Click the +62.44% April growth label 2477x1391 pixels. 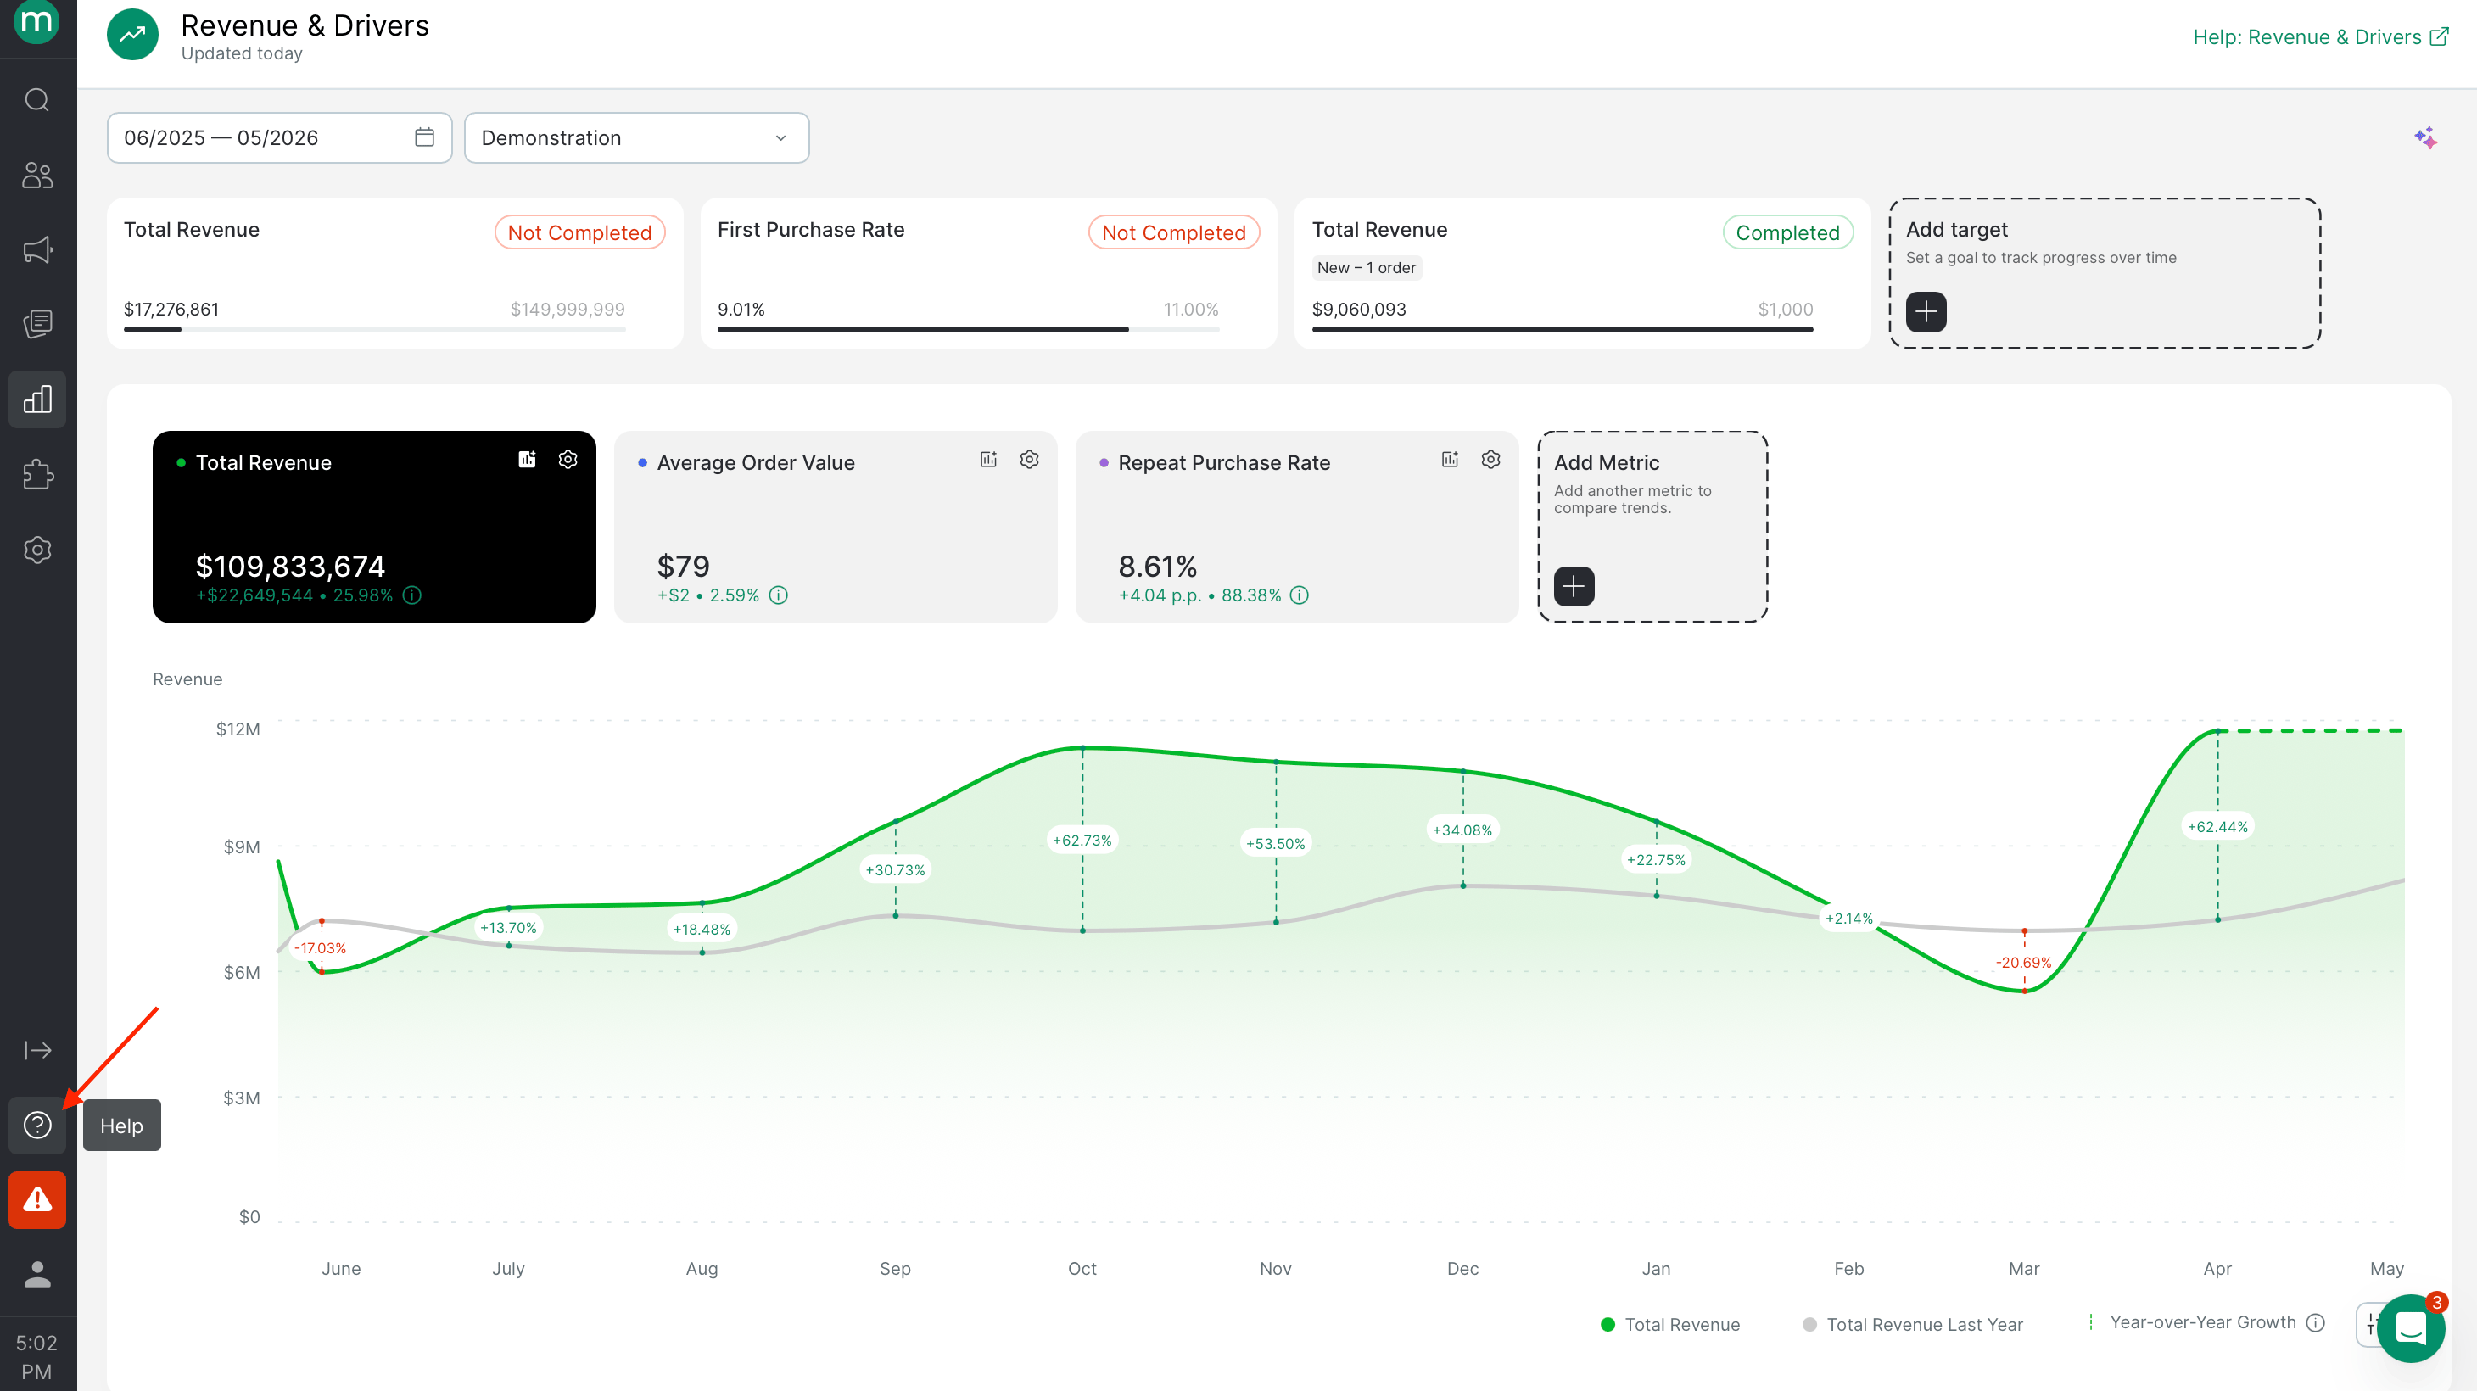point(2217,827)
